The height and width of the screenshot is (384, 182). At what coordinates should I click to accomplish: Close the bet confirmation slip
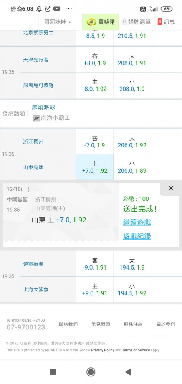(x=171, y=188)
